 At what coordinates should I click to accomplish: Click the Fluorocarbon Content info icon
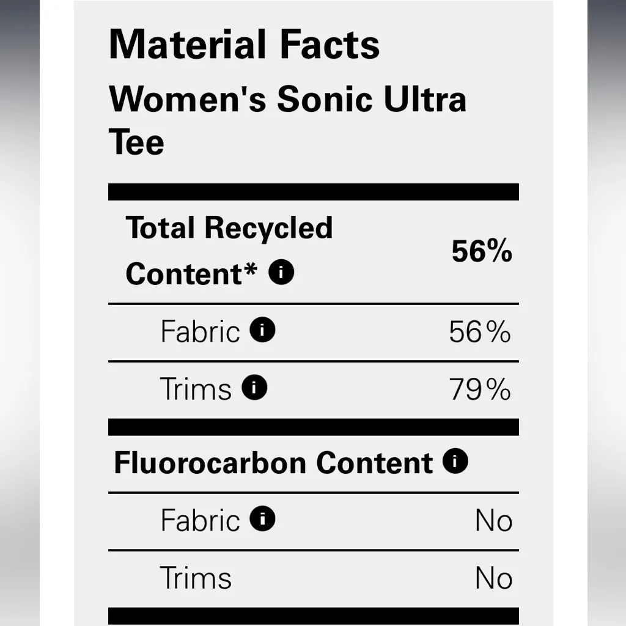[455, 462]
